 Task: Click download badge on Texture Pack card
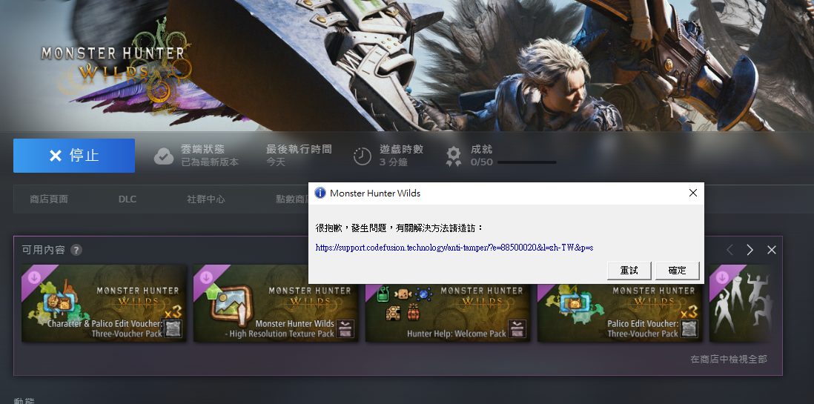(206, 276)
